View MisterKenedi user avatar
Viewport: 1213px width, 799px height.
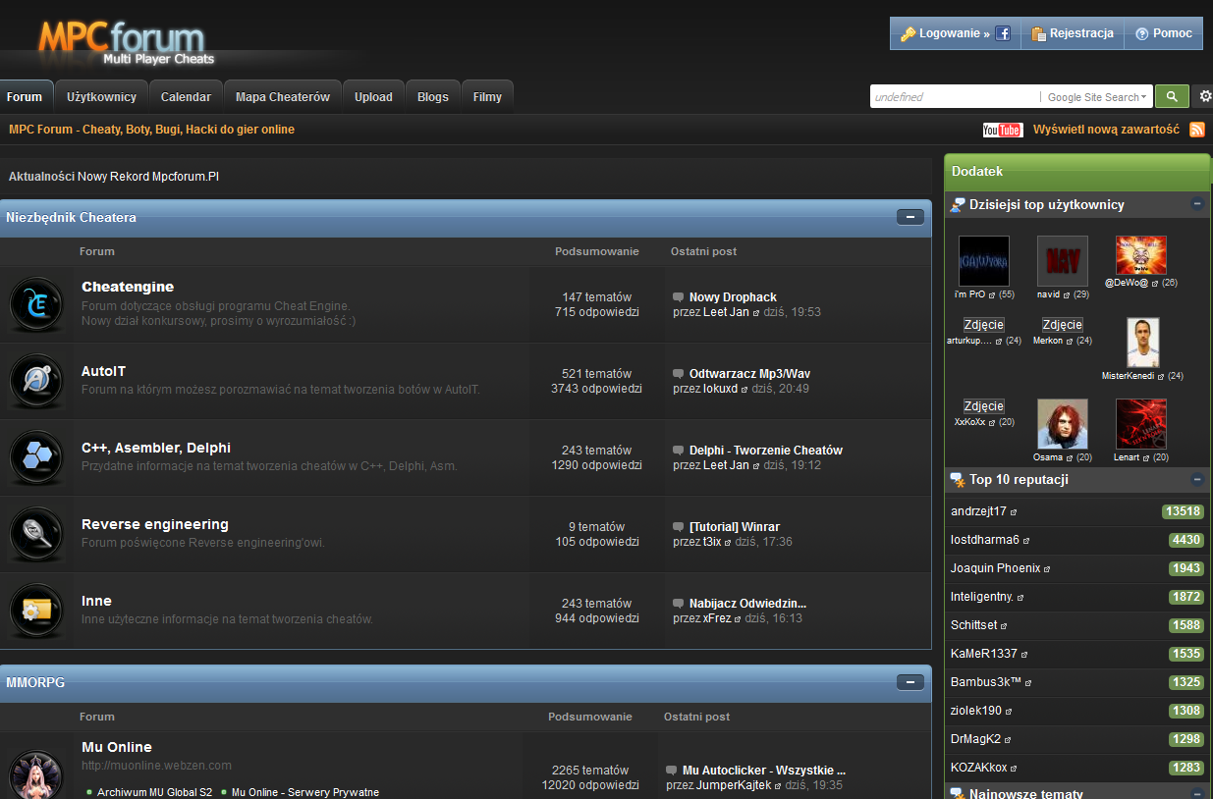(1142, 343)
